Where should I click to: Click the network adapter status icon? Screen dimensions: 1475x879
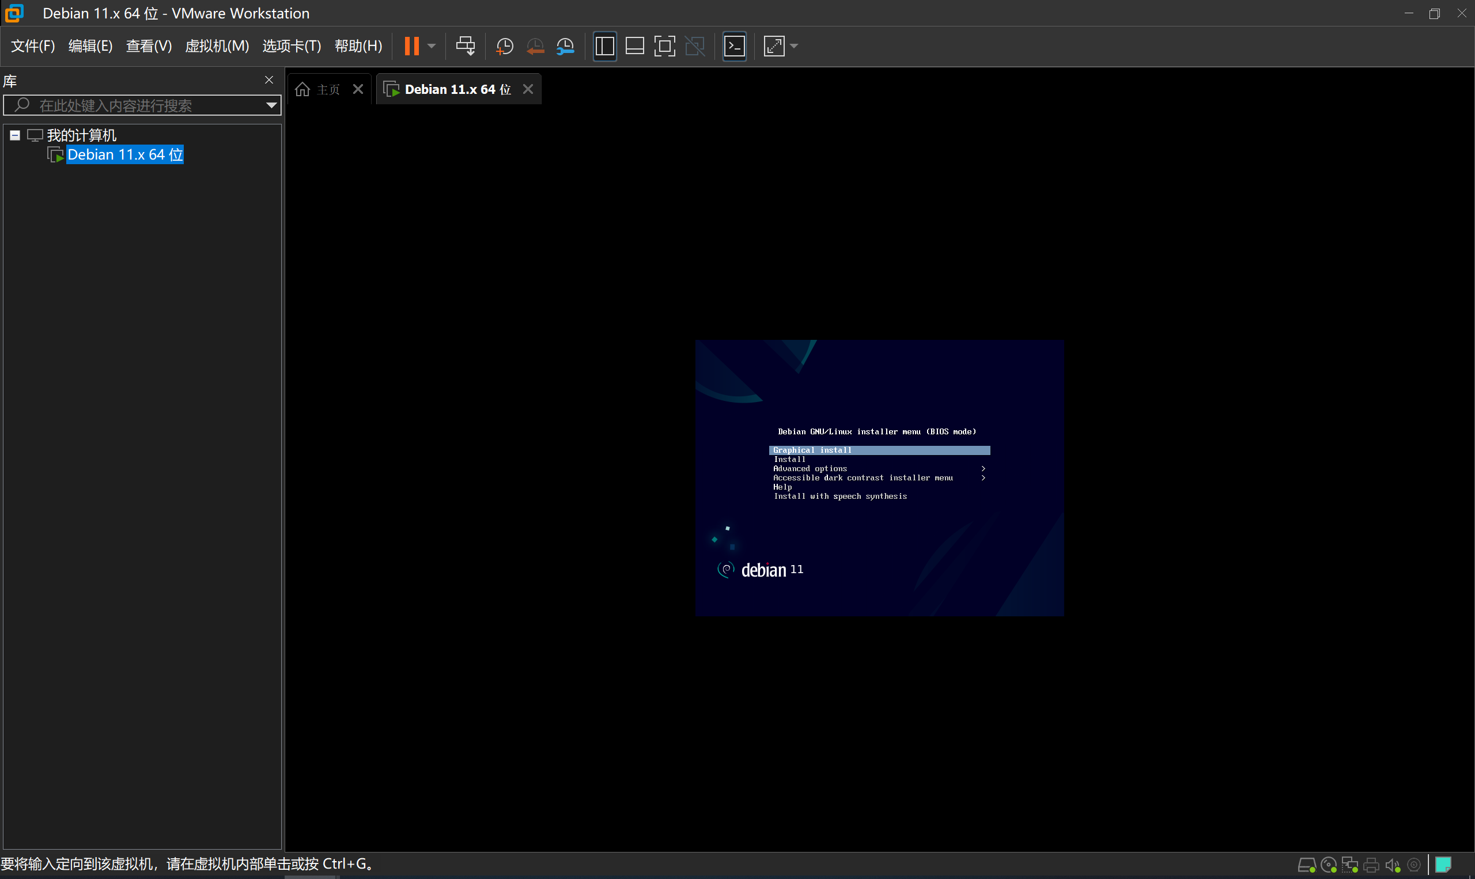coord(1350,865)
